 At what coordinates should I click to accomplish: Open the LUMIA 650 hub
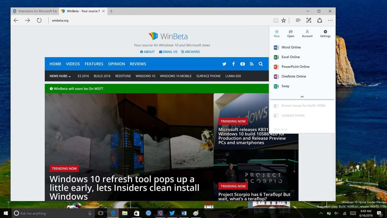click(x=233, y=76)
